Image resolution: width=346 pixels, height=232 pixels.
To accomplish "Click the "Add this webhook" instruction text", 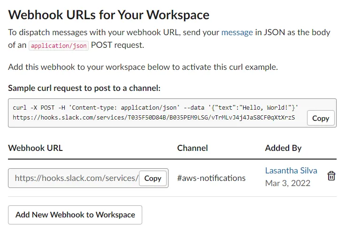I will (143, 67).
